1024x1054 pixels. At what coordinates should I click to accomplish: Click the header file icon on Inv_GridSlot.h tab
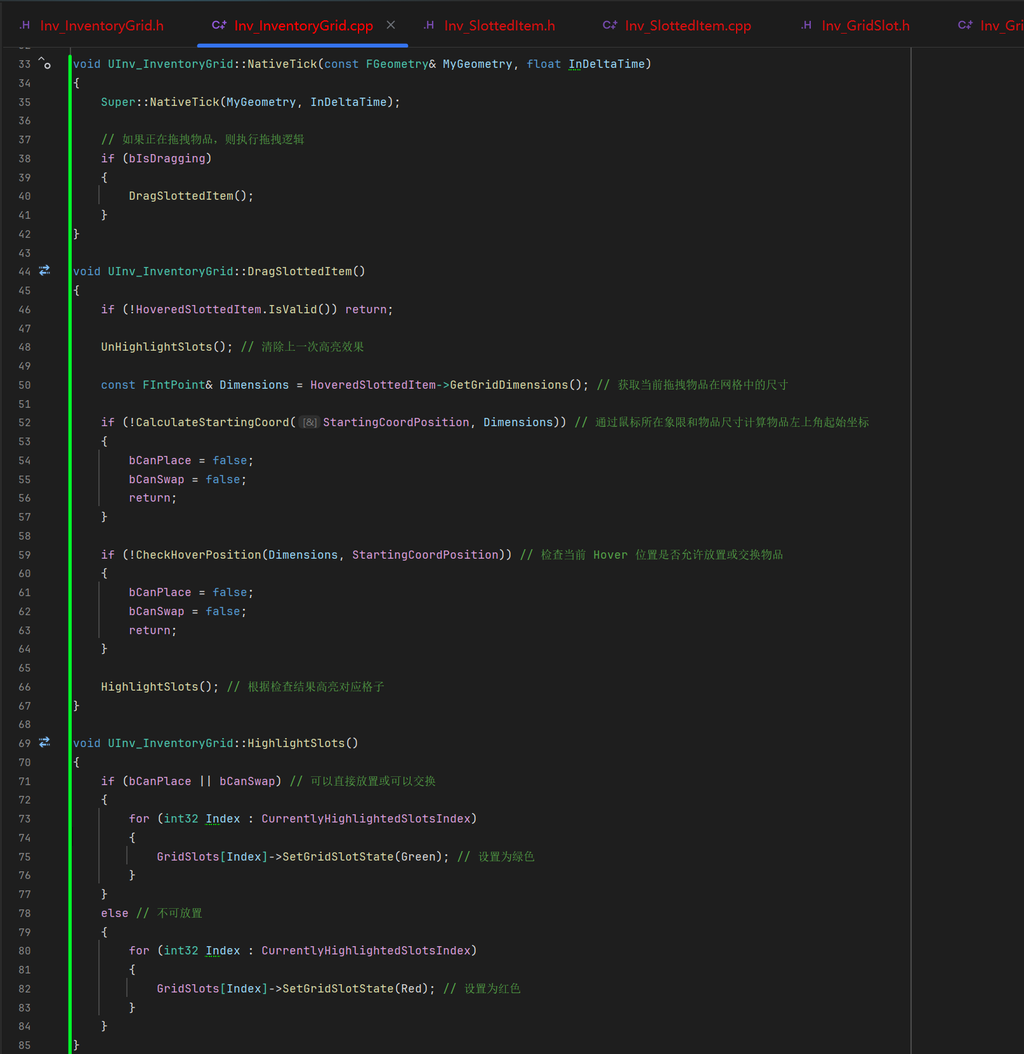pyautogui.click(x=806, y=25)
